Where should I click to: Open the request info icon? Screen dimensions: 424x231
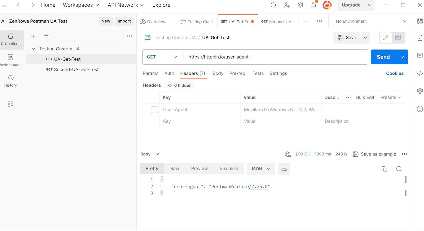coord(420,109)
